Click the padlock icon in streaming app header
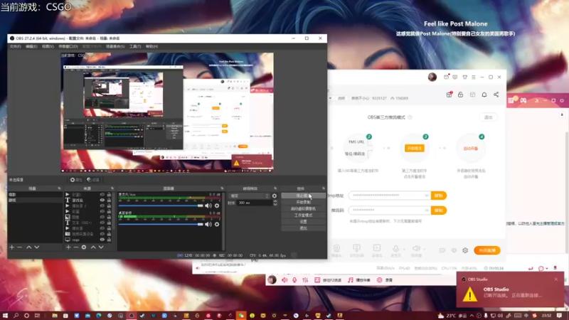 pos(460,95)
